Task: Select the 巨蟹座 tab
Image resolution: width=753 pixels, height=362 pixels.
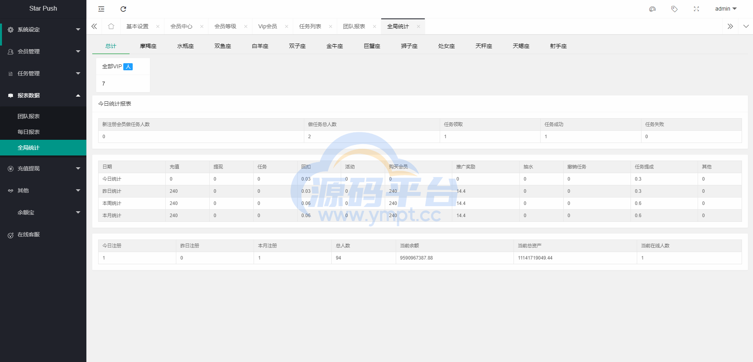Action: [372, 46]
